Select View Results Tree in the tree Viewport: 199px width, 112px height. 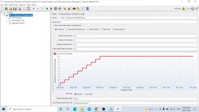(18, 21)
